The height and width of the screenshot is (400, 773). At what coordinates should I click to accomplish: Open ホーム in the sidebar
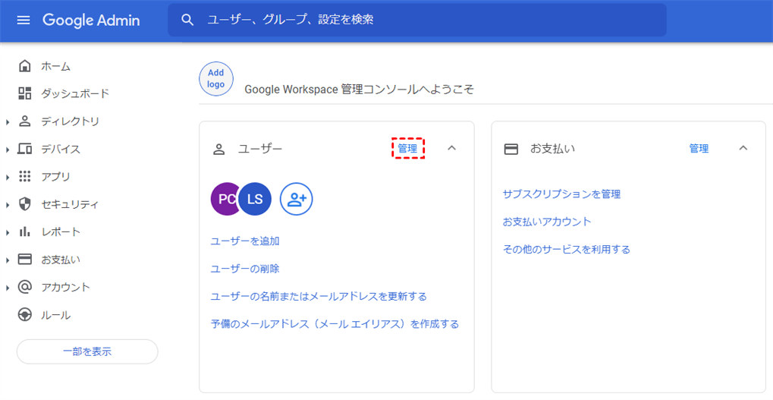click(55, 66)
